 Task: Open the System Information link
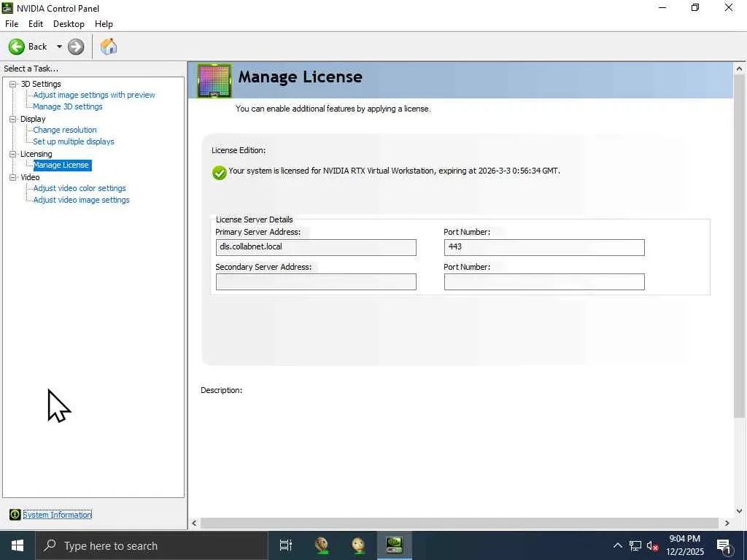[x=57, y=515]
